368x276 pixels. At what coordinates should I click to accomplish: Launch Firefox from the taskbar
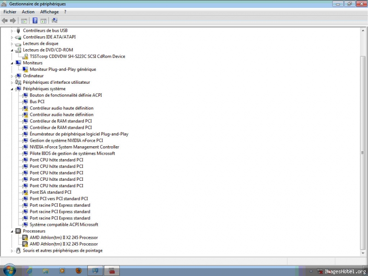pyautogui.click(x=79, y=271)
